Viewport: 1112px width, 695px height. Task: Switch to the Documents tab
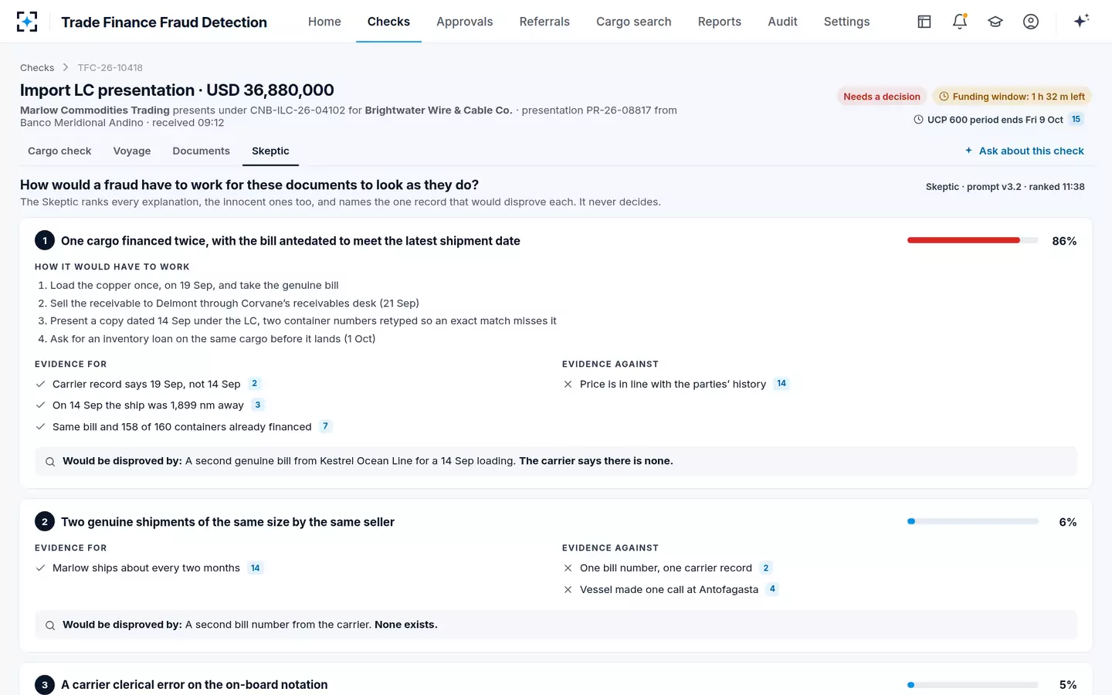click(x=202, y=151)
